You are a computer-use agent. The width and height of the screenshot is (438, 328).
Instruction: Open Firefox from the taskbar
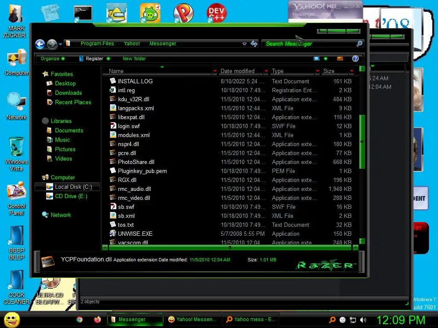click(x=97, y=319)
